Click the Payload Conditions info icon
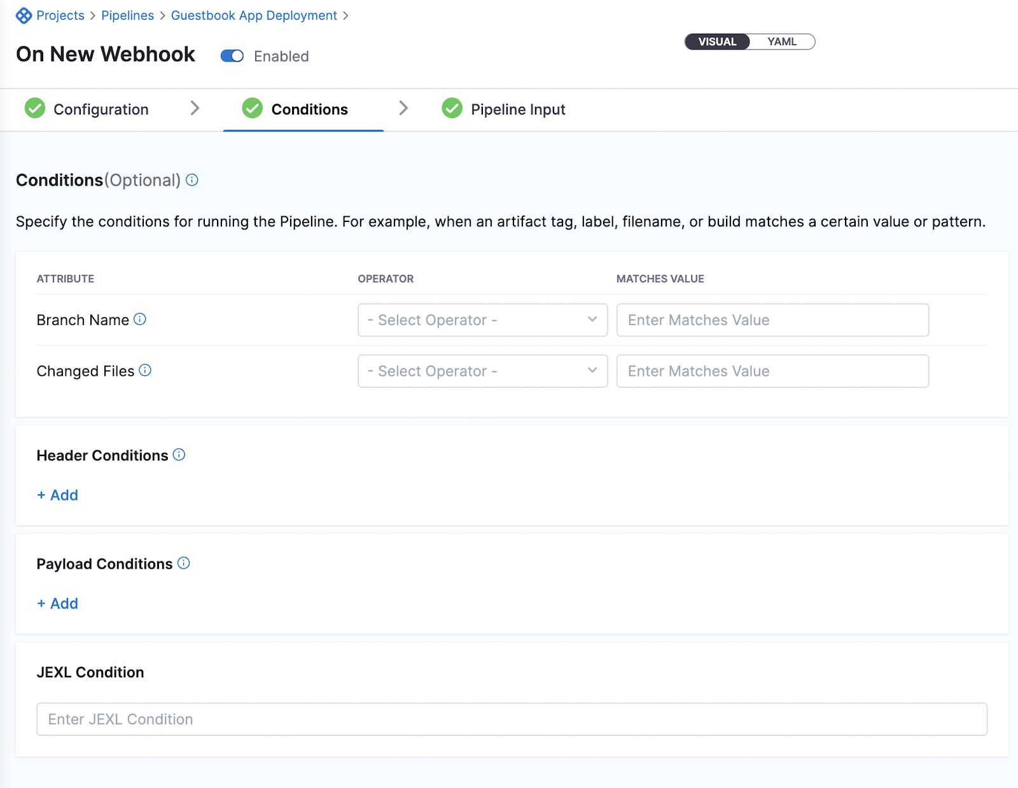 coord(183,563)
